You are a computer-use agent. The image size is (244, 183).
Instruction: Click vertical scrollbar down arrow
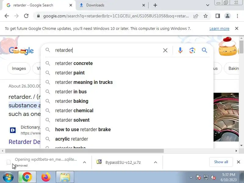(241, 145)
